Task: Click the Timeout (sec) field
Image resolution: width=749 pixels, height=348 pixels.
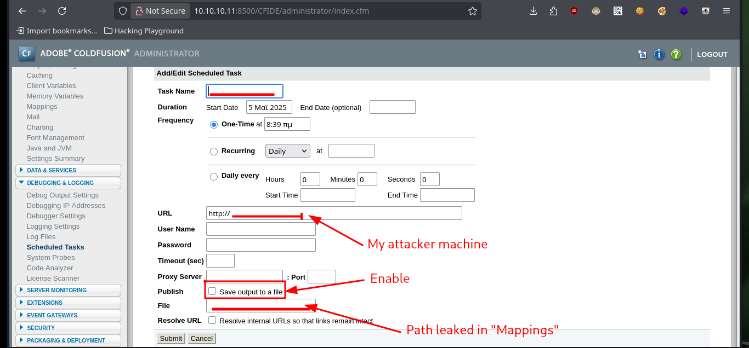Action: point(220,261)
